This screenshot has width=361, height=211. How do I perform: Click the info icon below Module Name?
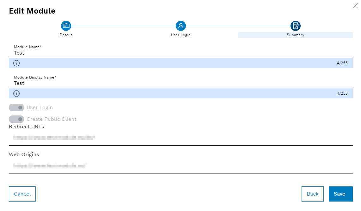pos(16,63)
